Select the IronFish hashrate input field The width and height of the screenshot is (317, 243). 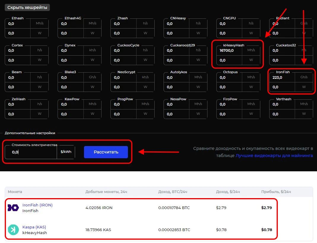(282, 77)
